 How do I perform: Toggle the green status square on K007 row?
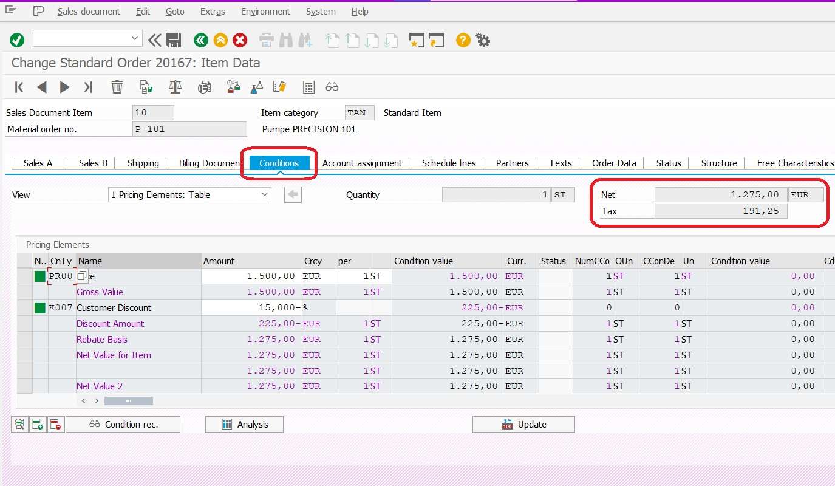(39, 307)
